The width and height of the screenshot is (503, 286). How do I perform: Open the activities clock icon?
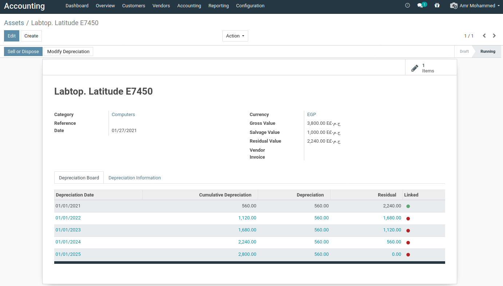coord(407,5)
